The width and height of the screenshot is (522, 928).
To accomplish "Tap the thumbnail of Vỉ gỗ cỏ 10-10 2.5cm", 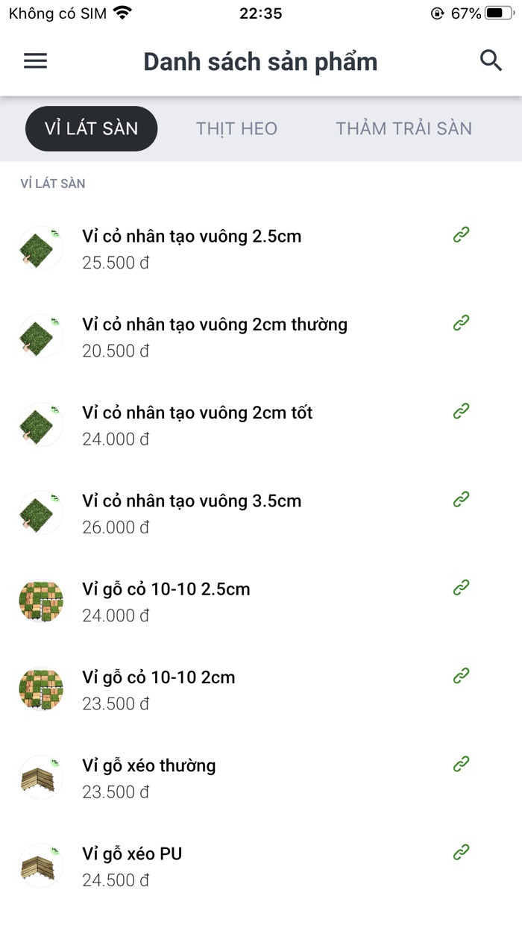I will click(40, 601).
